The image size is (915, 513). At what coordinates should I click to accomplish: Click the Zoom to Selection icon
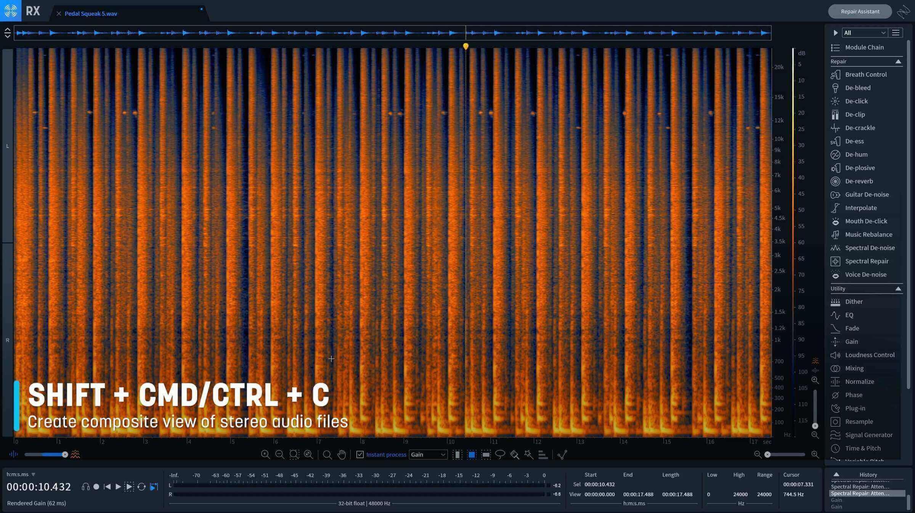pyautogui.click(x=294, y=454)
